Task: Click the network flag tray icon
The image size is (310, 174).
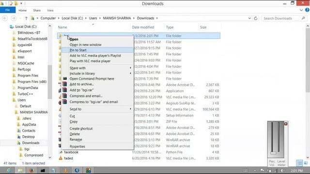Action: 262,171
